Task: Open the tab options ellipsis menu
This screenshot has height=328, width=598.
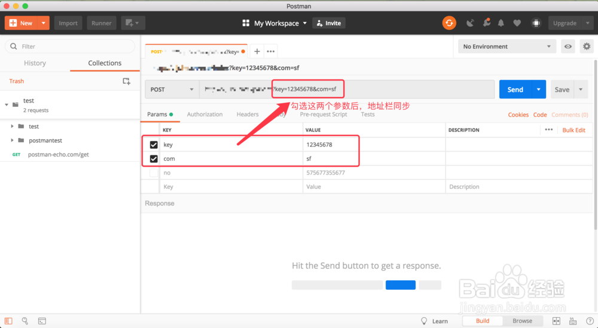Action: pyautogui.click(x=271, y=51)
